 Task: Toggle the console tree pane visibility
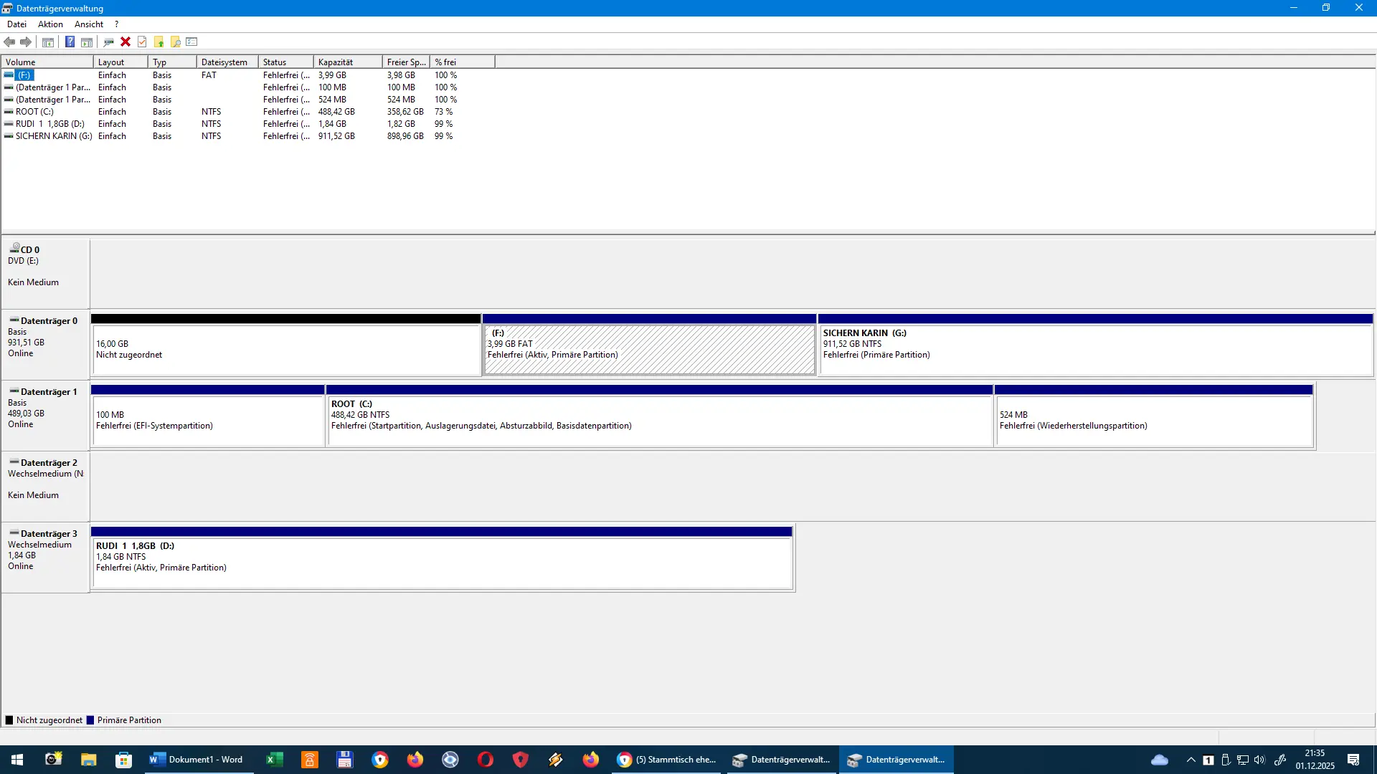click(47, 42)
